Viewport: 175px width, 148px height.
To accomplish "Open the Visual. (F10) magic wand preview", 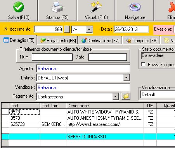I will point(96,10).
